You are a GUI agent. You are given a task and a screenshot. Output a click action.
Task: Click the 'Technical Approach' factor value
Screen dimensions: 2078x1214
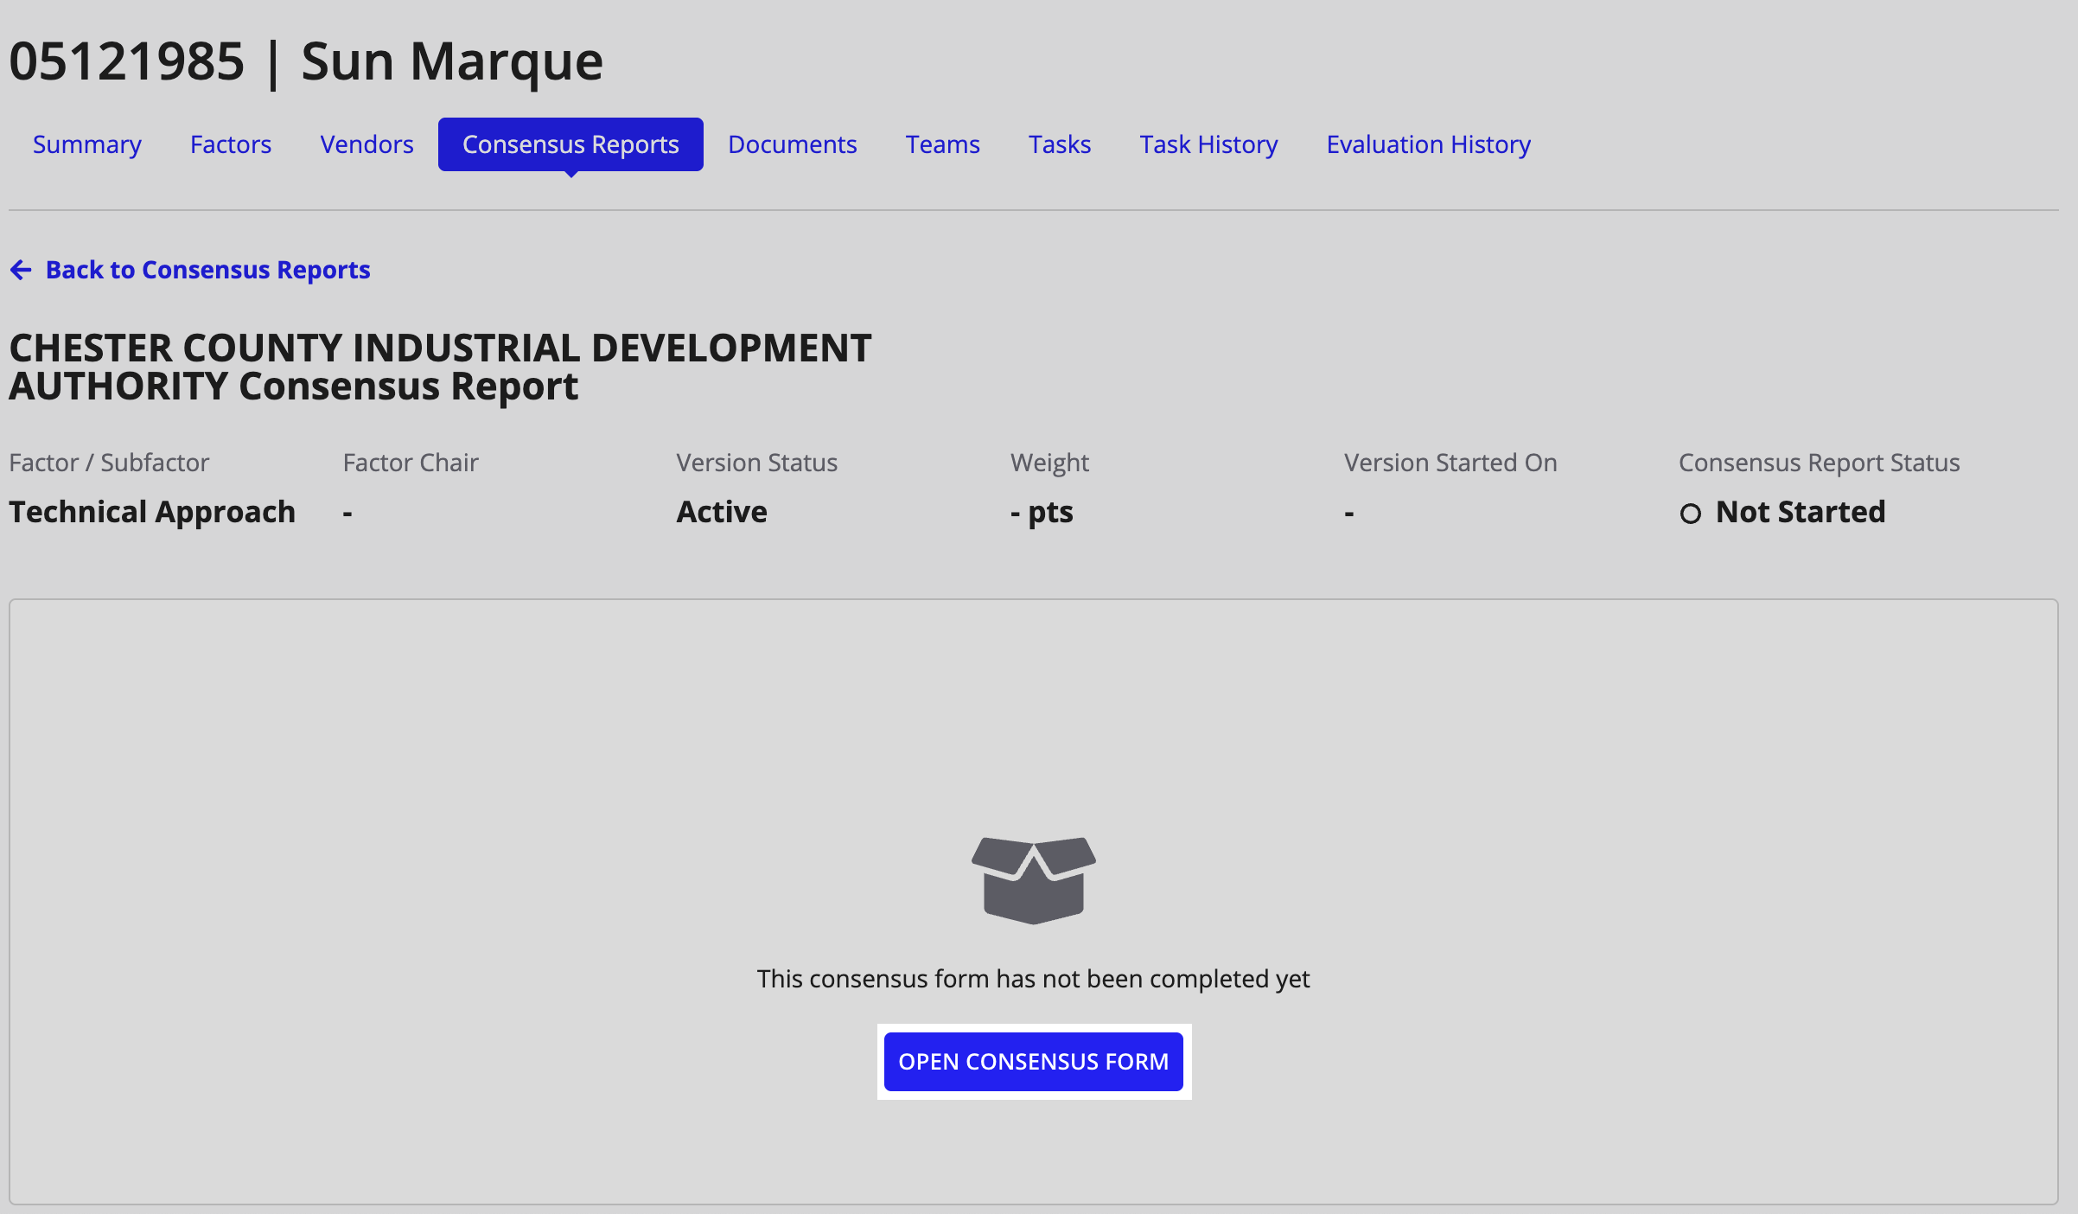[152, 512]
